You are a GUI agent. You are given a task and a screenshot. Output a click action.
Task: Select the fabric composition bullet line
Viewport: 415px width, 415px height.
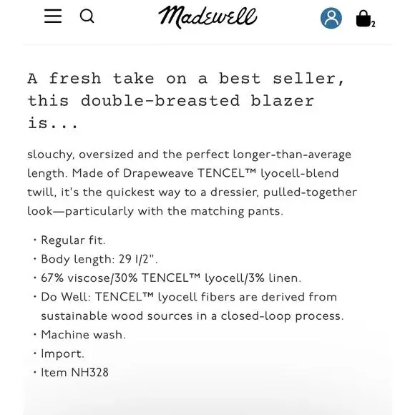click(x=171, y=278)
